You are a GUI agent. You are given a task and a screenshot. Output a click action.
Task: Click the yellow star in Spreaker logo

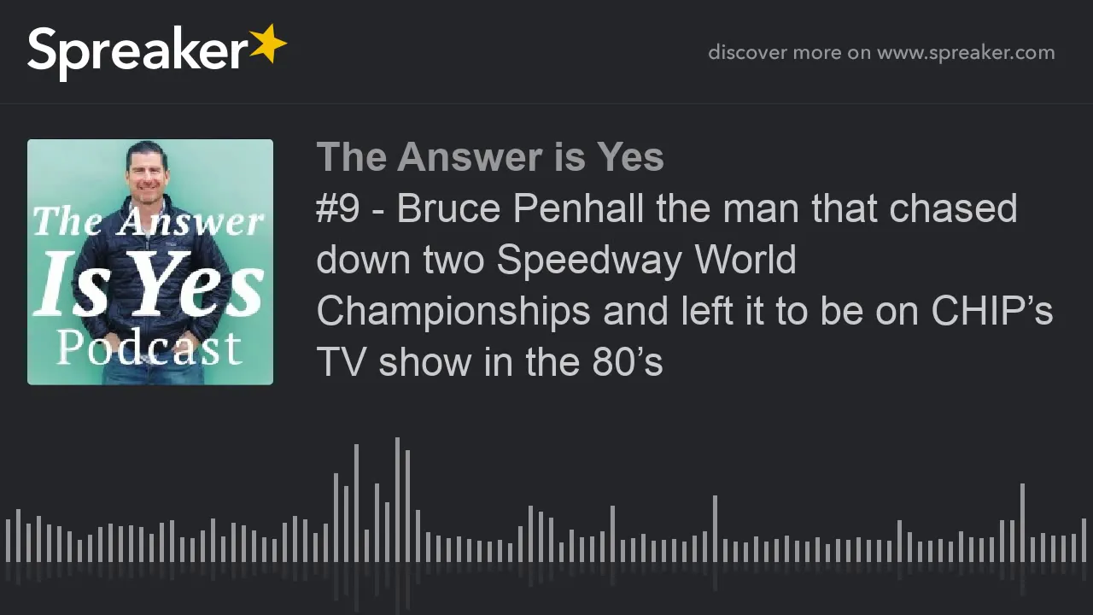click(x=268, y=44)
